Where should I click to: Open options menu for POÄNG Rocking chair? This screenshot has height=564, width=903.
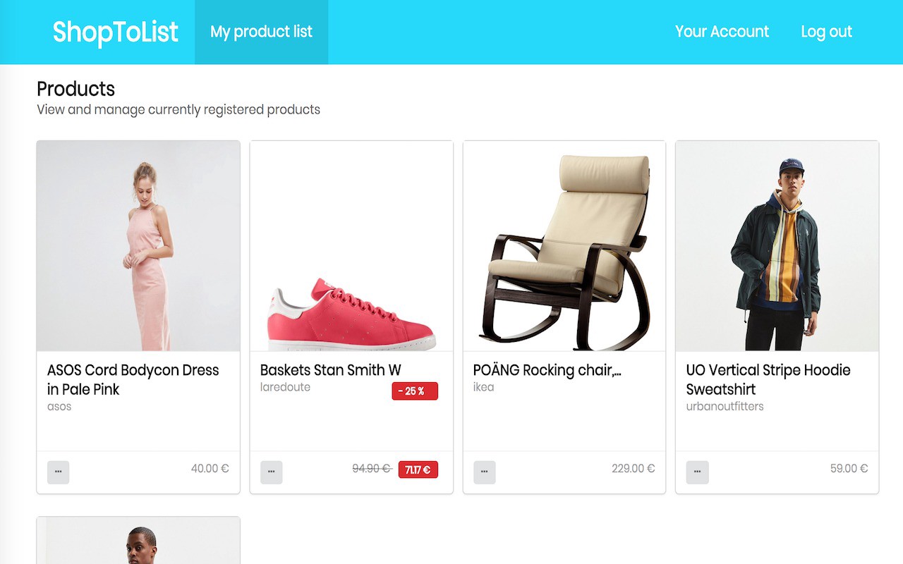click(x=485, y=472)
